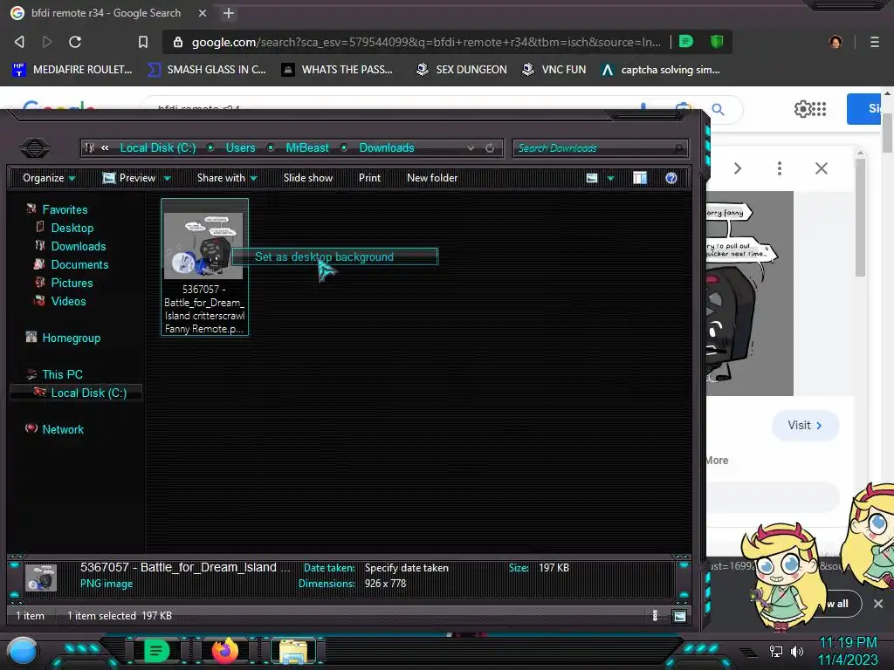Bookmark this page using bookmark icon
Image resolution: width=894 pixels, height=670 pixels.
tap(143, 42)
